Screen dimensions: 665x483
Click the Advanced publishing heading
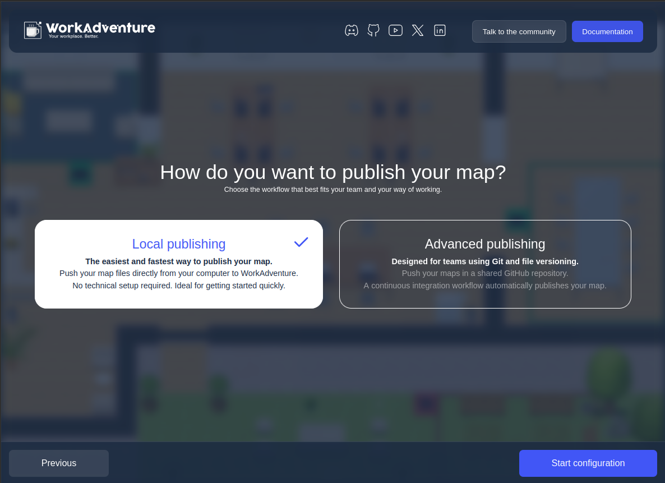point(484,244)
